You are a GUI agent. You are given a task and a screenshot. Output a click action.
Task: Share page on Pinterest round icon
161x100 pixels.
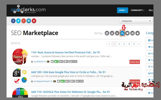[34, 21]
